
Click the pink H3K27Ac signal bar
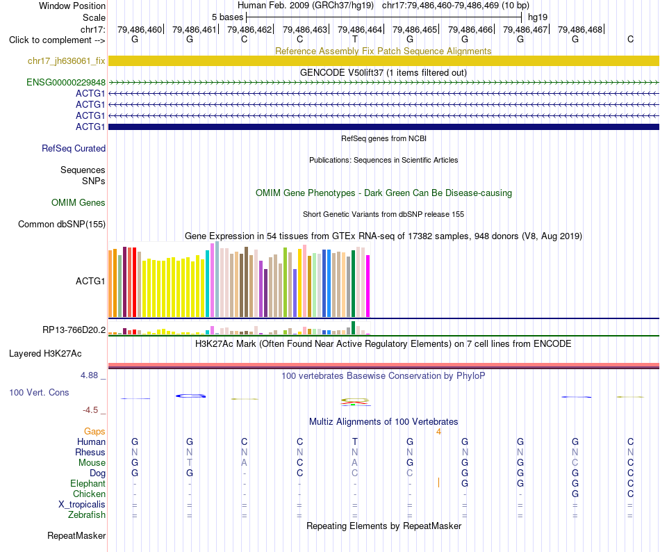[x=383, y=365]
